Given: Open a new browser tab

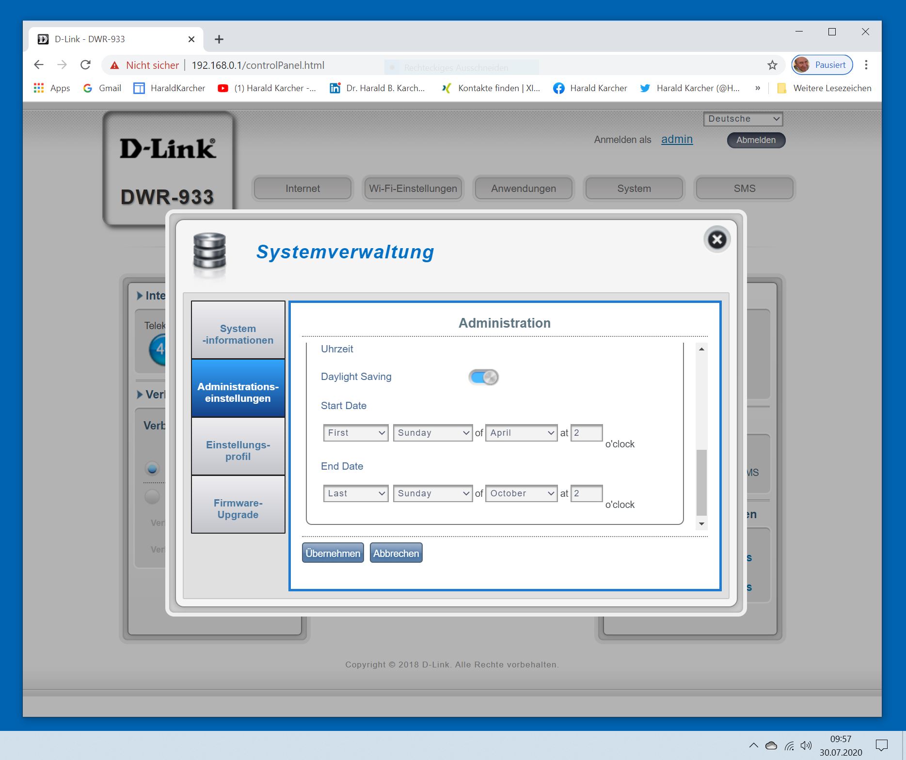Looking at the screenshot, I should pos(219,39).
